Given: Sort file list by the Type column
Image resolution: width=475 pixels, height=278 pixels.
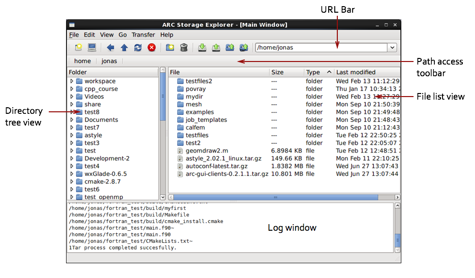Looking at the screenshot, I should [319, 72].
